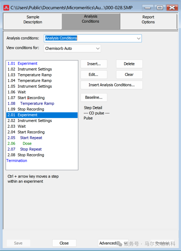The height and width of the screenshot is (251, 181).
Task: Click the Edit... button
Action: click(94, 75)
